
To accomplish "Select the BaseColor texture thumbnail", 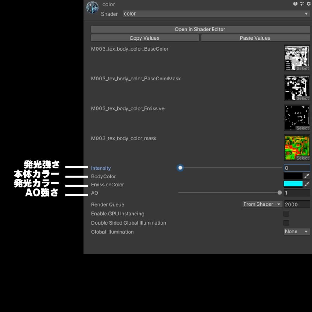I will coord(297,58).
